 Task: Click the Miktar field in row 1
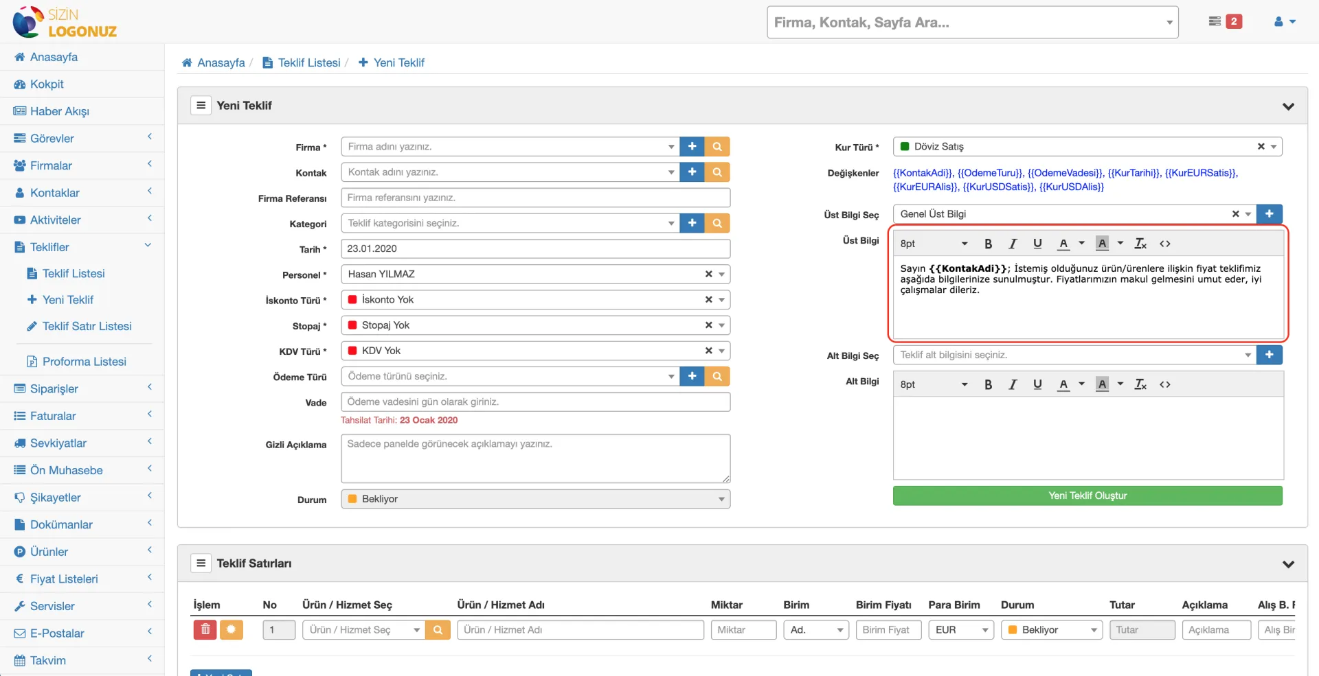pos(743,629)
